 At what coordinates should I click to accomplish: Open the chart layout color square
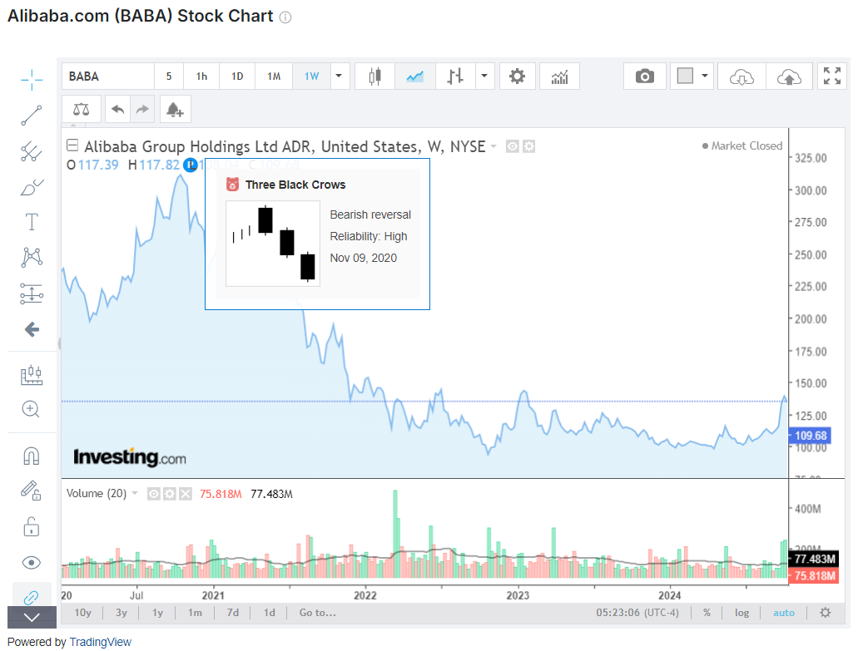(x=685, y=76)
